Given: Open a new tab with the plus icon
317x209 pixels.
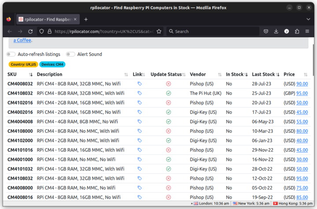Looking at the screenshot, I should (86, 19).
